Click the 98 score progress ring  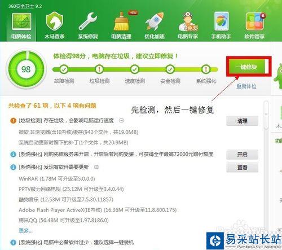[26, 69]
